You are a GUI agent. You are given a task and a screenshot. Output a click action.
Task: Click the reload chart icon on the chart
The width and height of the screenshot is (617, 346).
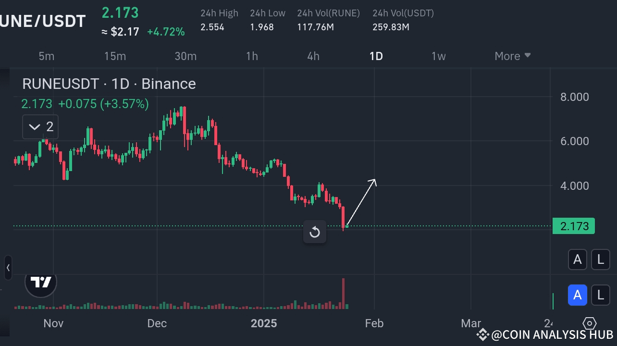[315, 232]
